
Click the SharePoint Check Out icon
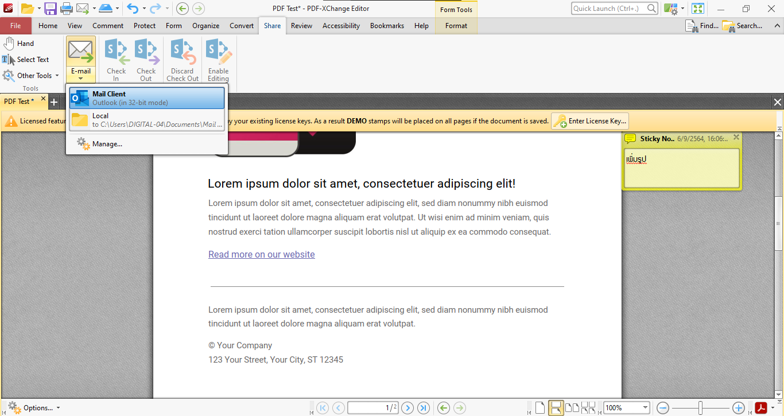pyautogui.click(x=146, y=60)
